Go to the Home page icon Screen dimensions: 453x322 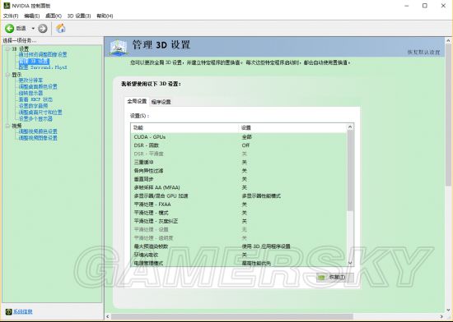(x=61, y=28)
